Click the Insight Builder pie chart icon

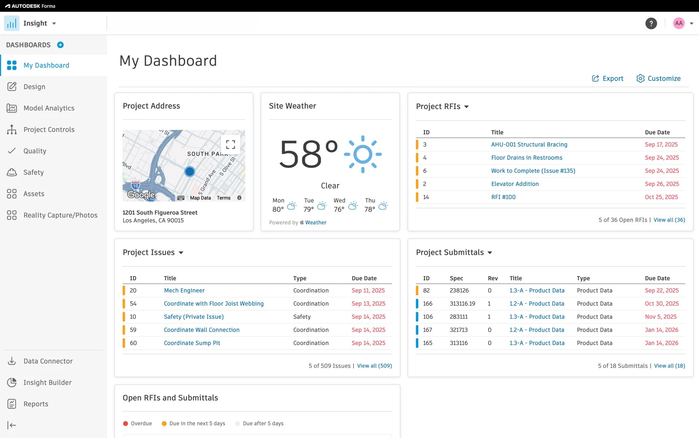coord(12,383)
